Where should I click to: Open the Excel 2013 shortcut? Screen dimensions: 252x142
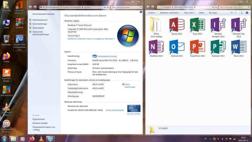pyautogui.click(x=197, y=26)
